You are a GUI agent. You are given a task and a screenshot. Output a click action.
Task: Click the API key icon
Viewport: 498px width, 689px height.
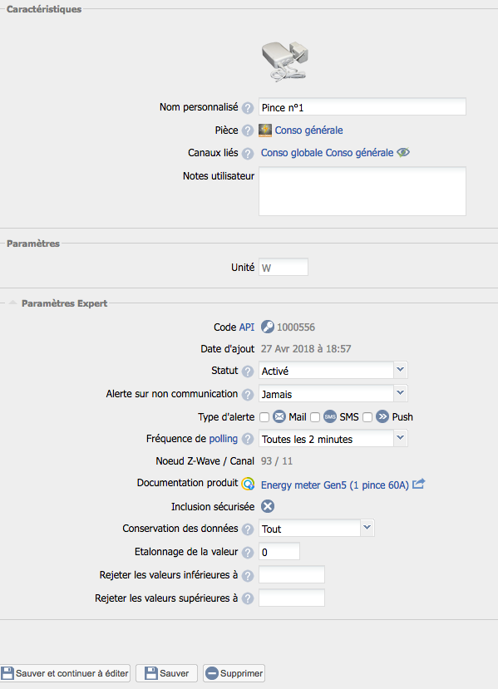pyautogui.click(x=267, y=327)
